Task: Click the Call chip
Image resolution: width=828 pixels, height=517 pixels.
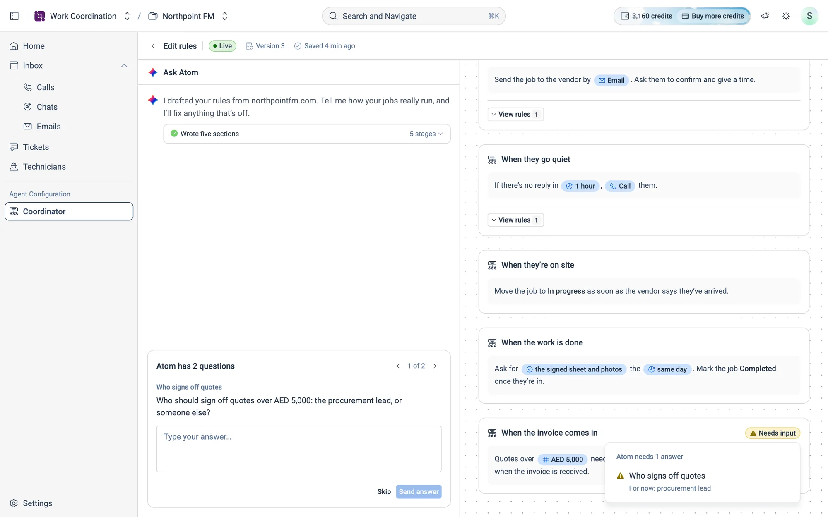Action: (620, 186)
